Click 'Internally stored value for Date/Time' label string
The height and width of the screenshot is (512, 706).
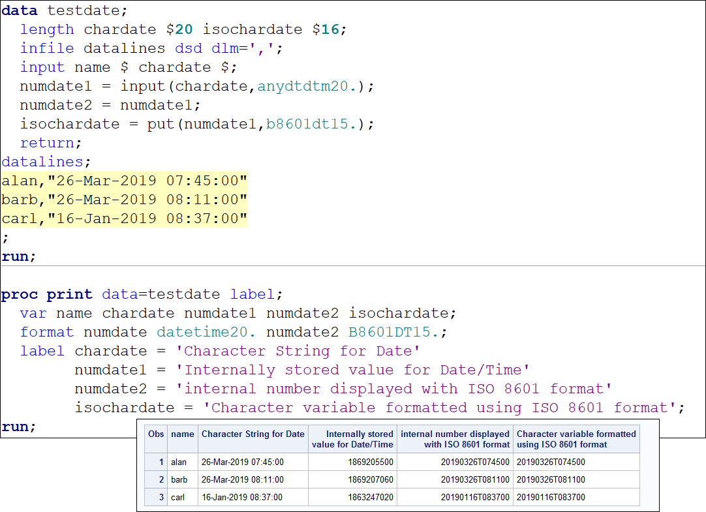[x=352, y=369]
